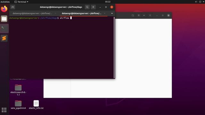
Task: Select the elastic_info.txt desktop file
Action: [36, 105]
